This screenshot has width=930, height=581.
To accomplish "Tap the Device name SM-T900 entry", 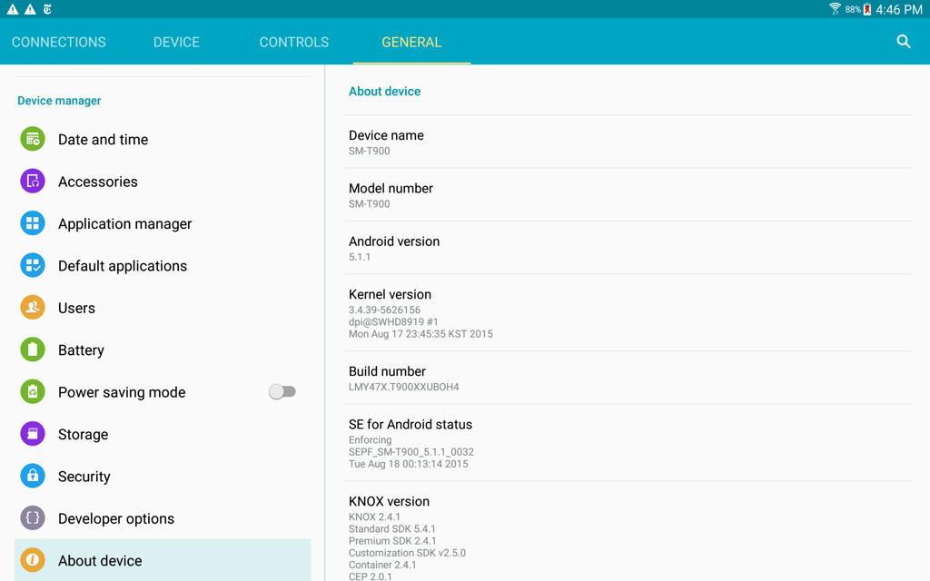I will (x=627, y=143).
